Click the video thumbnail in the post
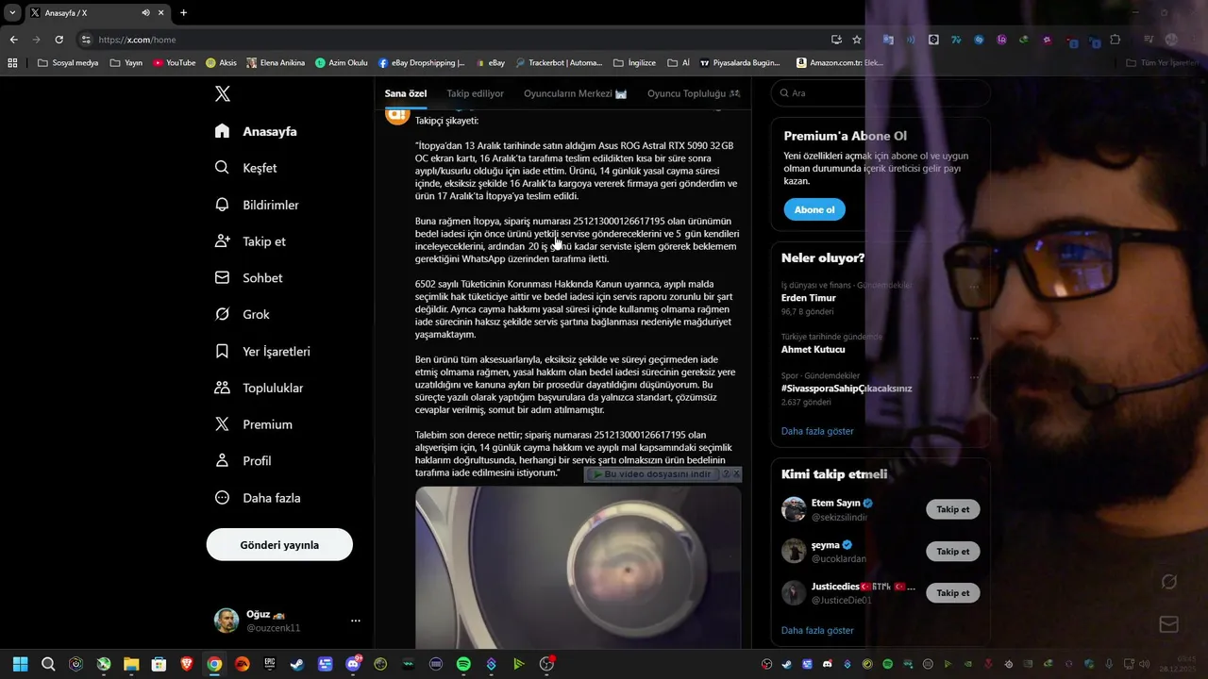1208x679 pixels. (579, 567)
